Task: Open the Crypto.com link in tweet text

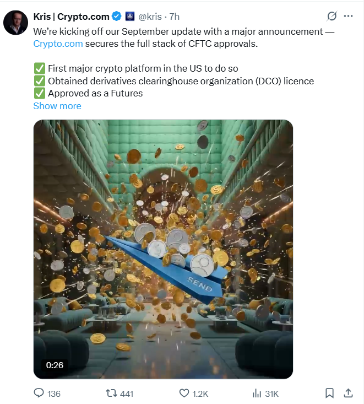Action: click(x=58, y=43)
